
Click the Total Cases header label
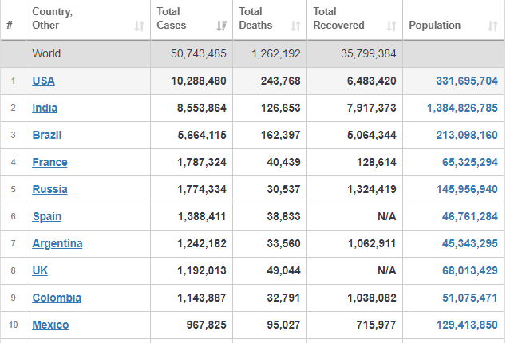(172, 18)
